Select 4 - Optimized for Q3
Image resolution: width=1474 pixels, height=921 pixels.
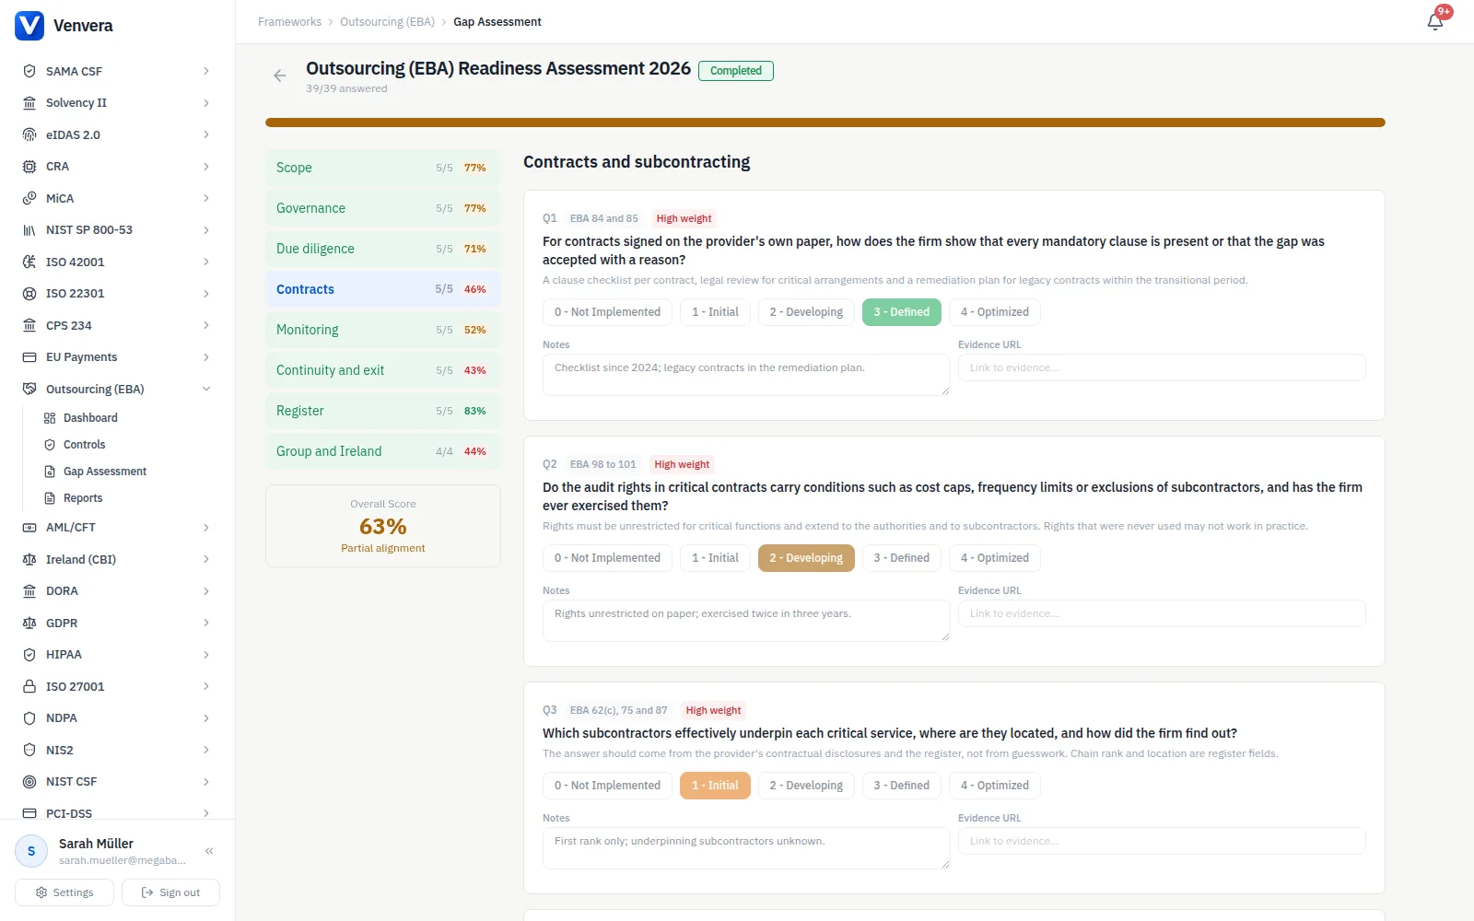tap(995, 786)
